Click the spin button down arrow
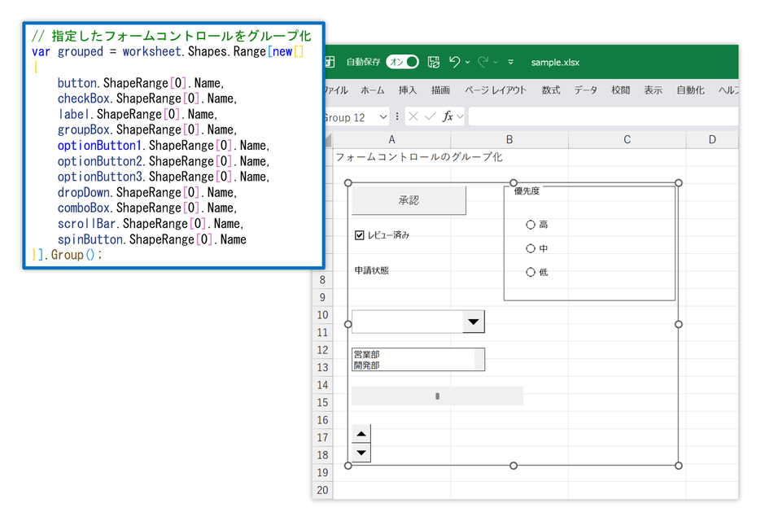Viewport: 765px width, 521px height. point(361,453)
